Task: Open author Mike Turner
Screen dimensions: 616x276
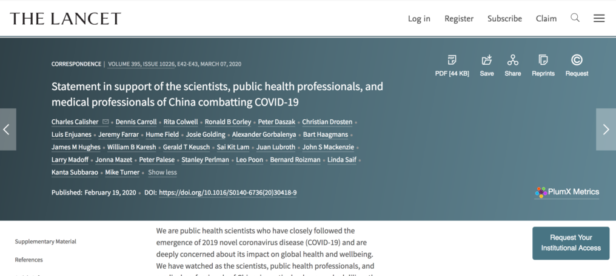Action: coord(122,172)
